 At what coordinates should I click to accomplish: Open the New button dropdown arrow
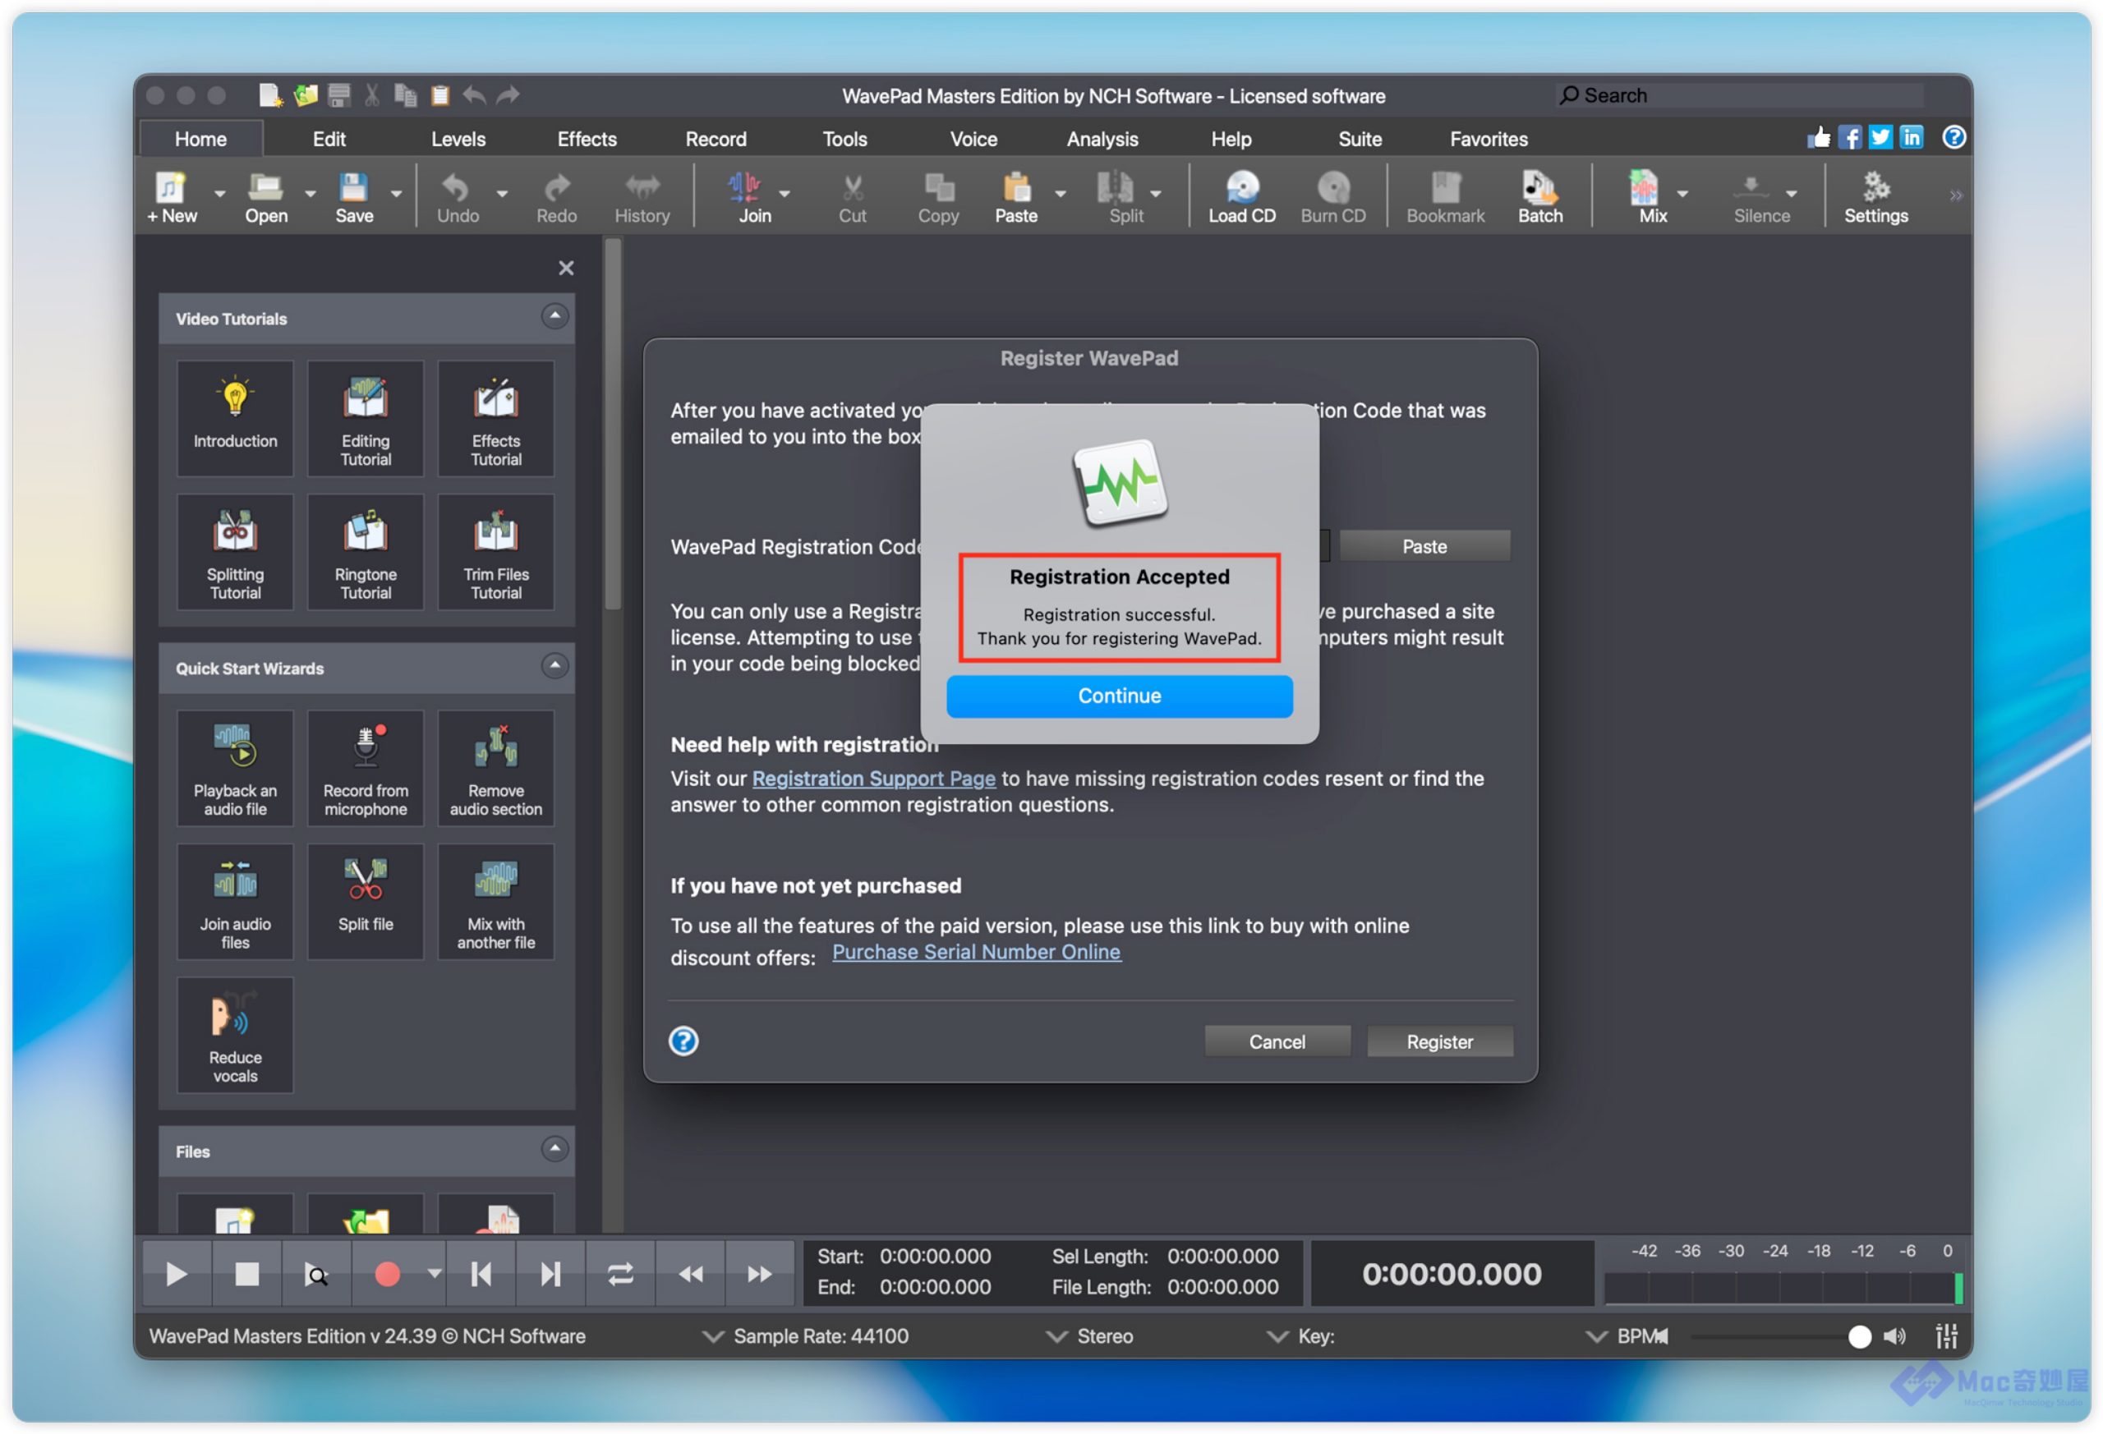(219, 194)
